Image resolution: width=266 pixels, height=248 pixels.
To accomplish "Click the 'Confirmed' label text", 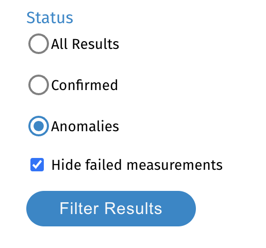I will (85, 85).
